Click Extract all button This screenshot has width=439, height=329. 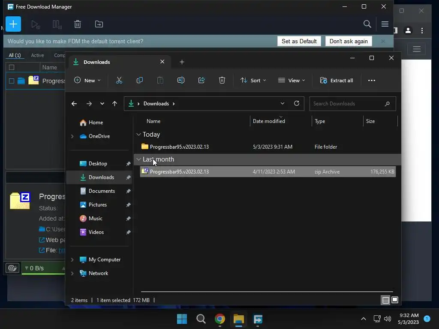336,81
